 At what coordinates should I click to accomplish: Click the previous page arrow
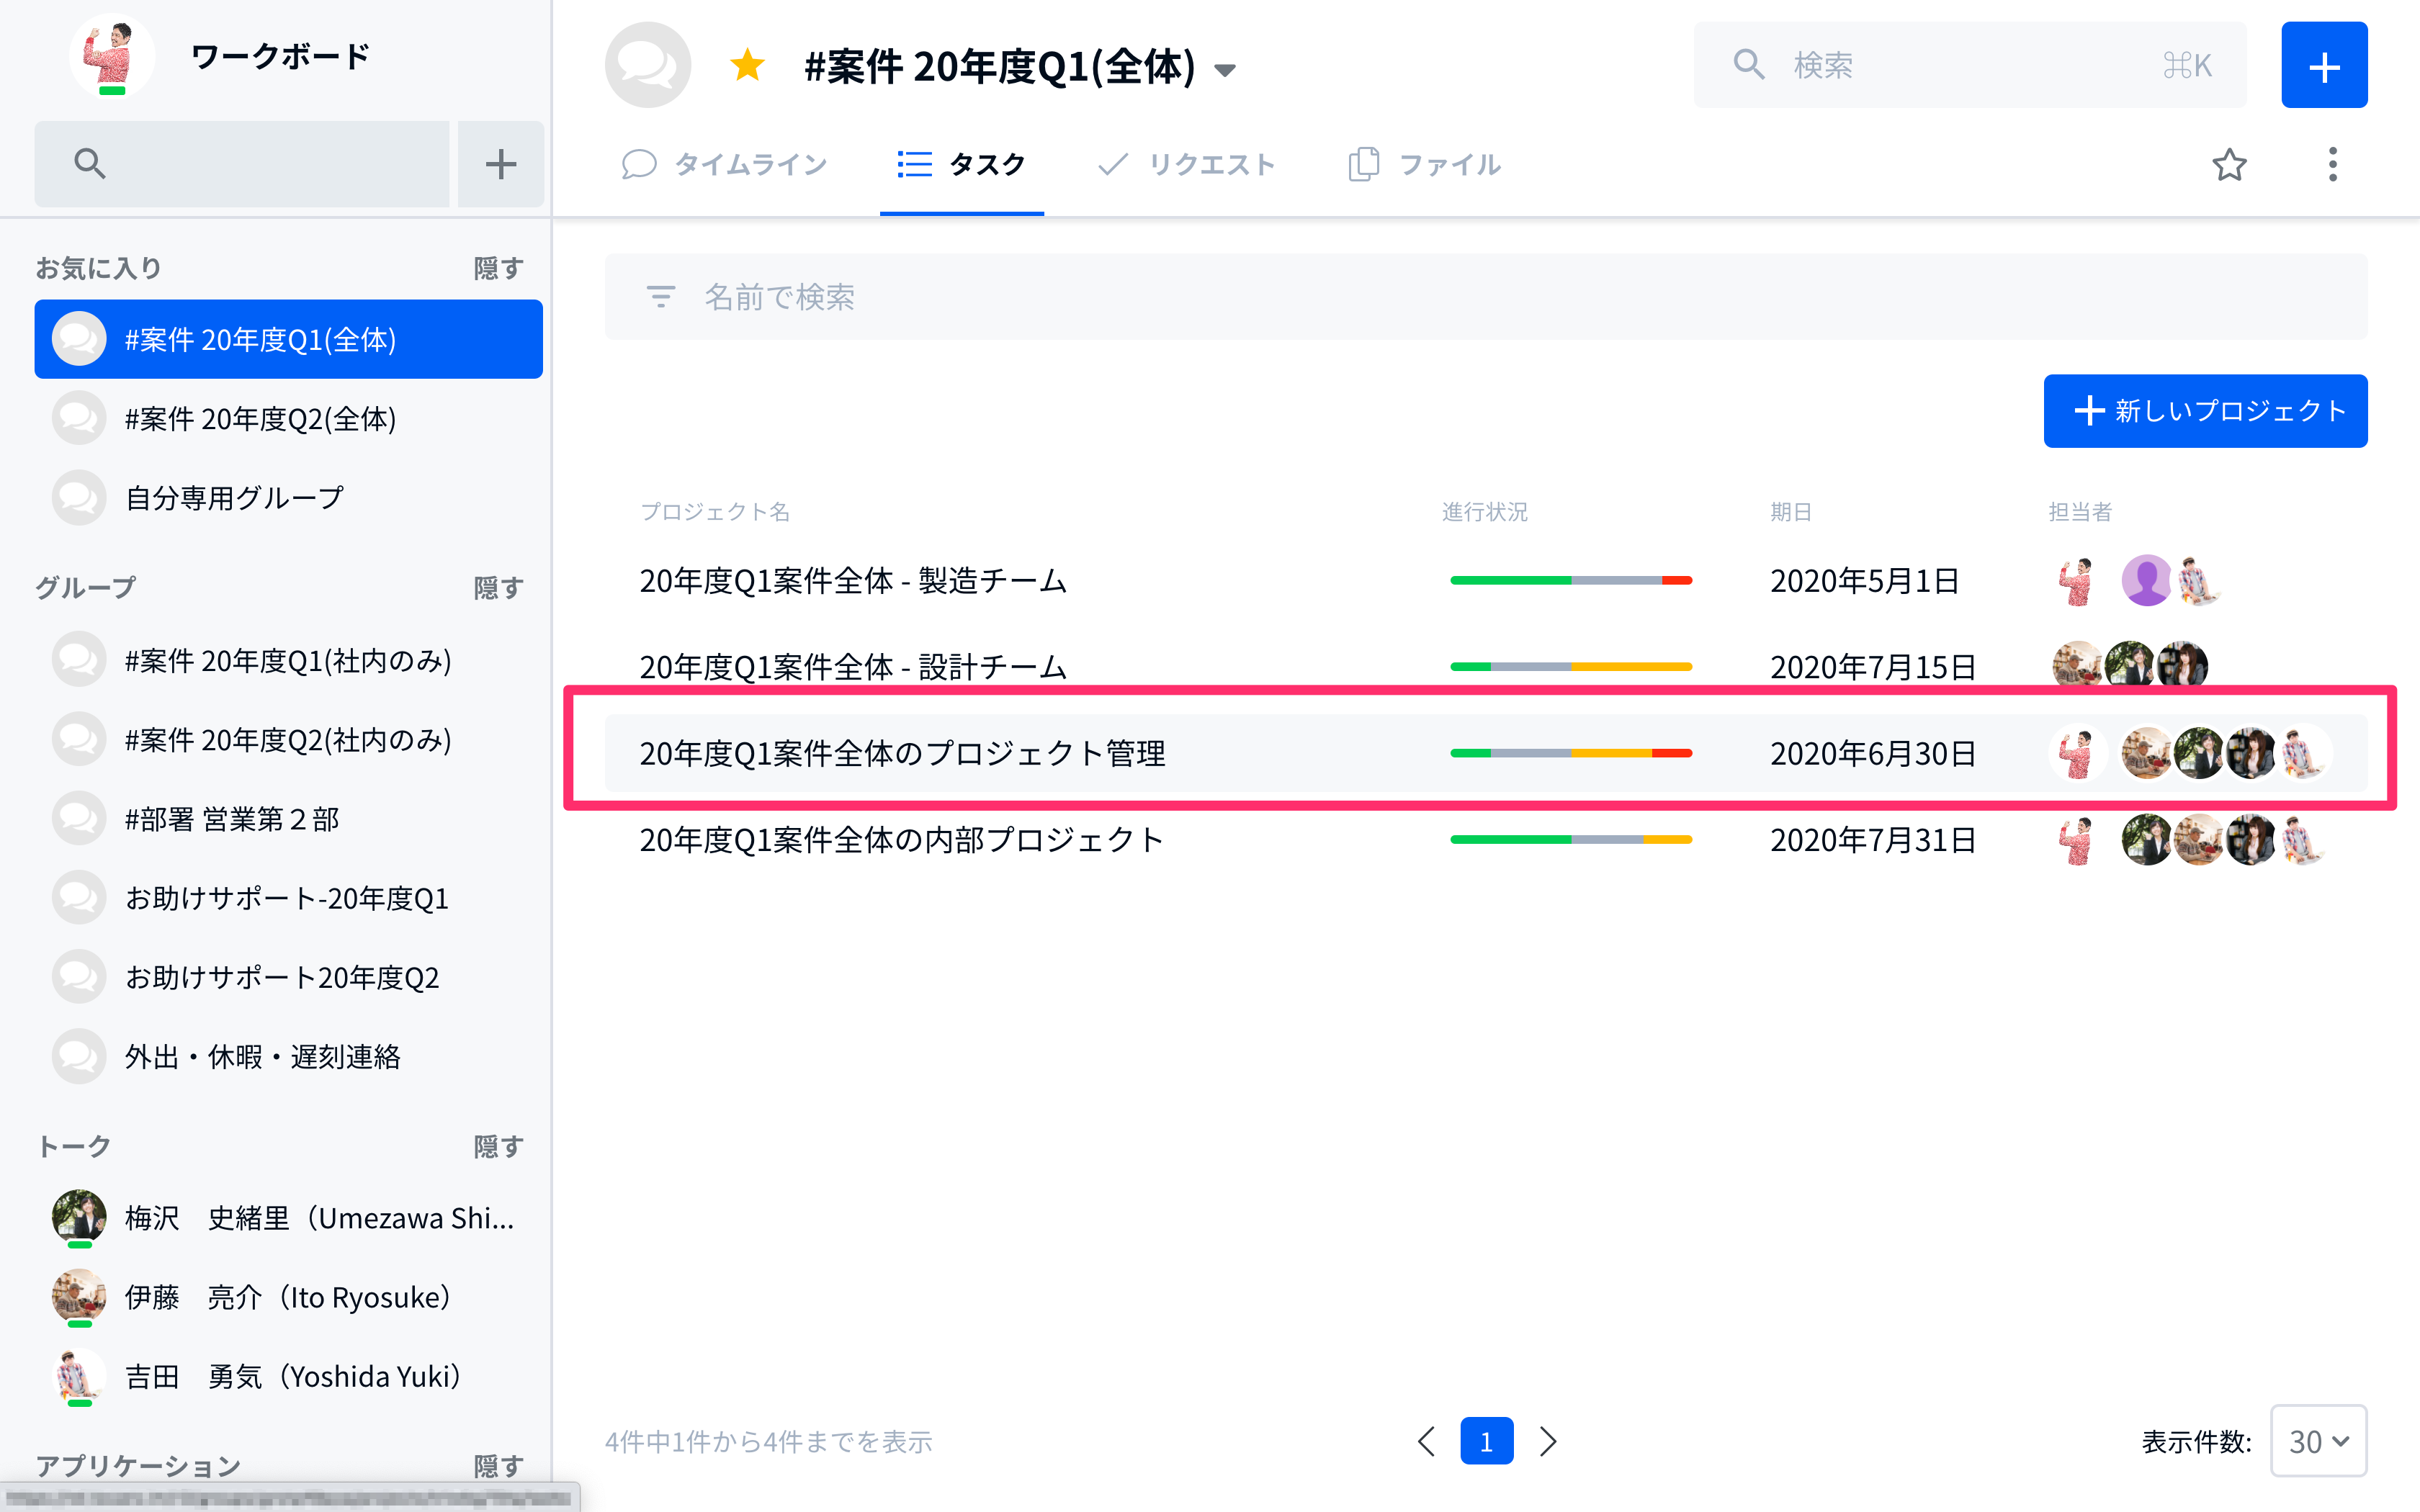coord(1427,1441)
